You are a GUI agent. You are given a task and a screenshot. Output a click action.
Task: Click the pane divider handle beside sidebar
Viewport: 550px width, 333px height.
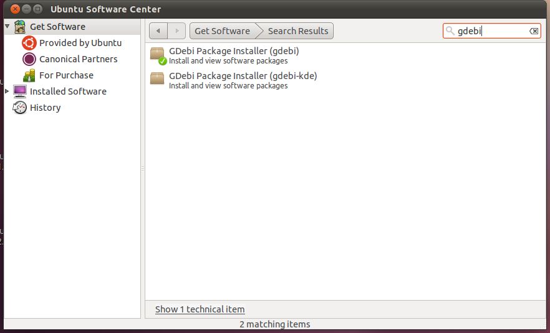coord(143,169)
